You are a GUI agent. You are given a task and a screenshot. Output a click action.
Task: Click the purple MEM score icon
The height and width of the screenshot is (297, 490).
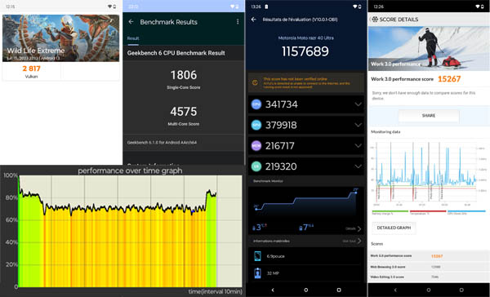256,145
